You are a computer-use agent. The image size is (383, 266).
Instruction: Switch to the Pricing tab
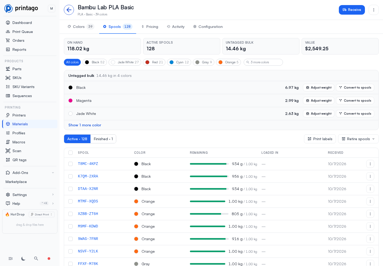[150, 27]
